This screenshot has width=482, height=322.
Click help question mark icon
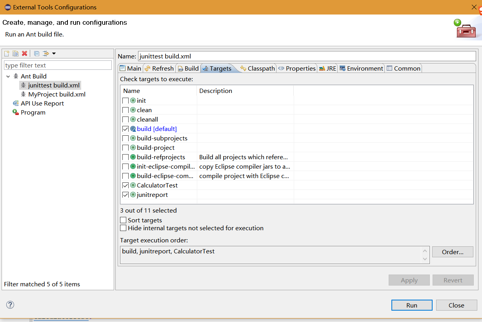click(10, 305)
